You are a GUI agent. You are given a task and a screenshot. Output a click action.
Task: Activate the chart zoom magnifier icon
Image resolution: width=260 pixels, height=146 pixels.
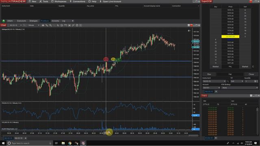click(50, 25)
